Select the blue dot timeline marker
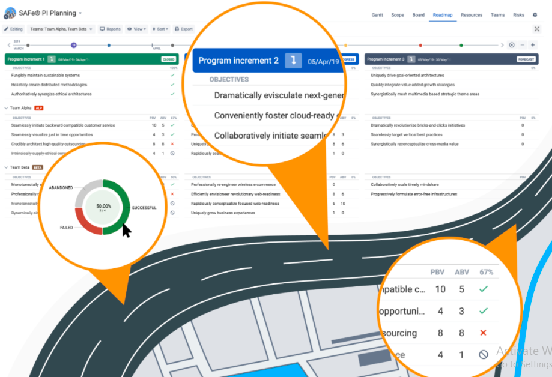 tap(109, 46)
